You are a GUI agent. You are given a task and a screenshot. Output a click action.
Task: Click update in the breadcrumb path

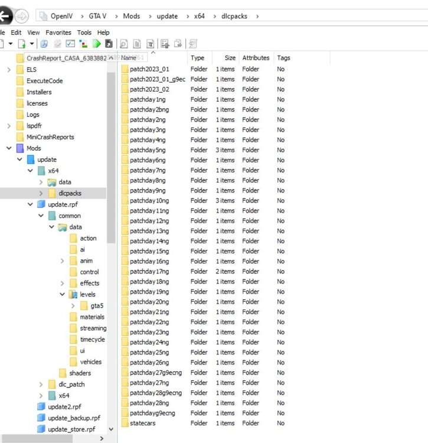pos(167,16)
